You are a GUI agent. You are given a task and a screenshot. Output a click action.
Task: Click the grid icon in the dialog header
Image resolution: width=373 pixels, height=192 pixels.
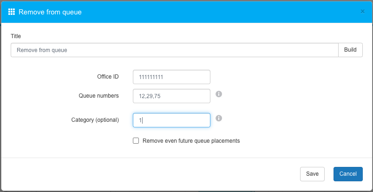point(12,12)
